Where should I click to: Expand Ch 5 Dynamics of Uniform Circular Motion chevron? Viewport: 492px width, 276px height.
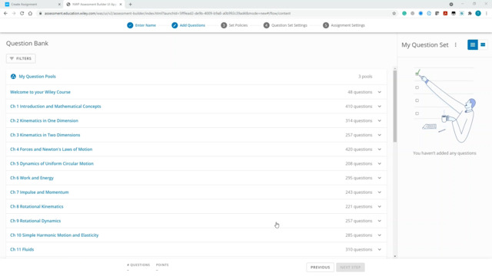[x=379, y=163]
